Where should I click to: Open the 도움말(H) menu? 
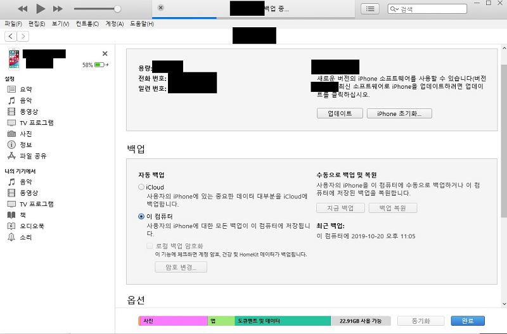pyautogui.click(x=142, y=23)
